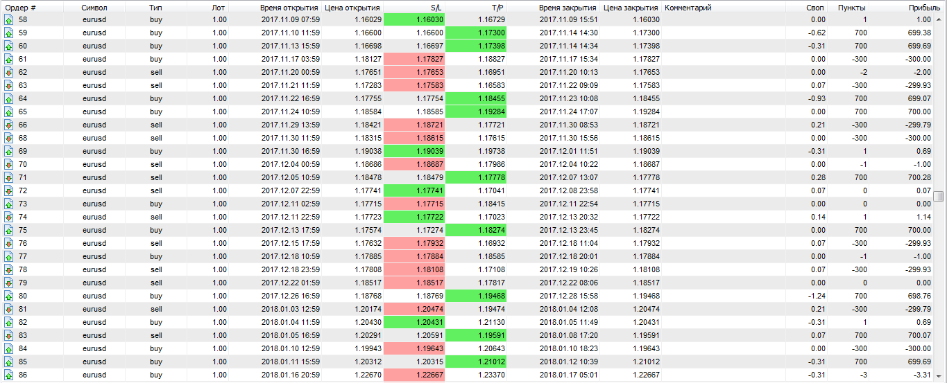Click the order 64 buy icon
Viewport: 947px width, 383px height.
pyautogui.click(x=8, y=98)
